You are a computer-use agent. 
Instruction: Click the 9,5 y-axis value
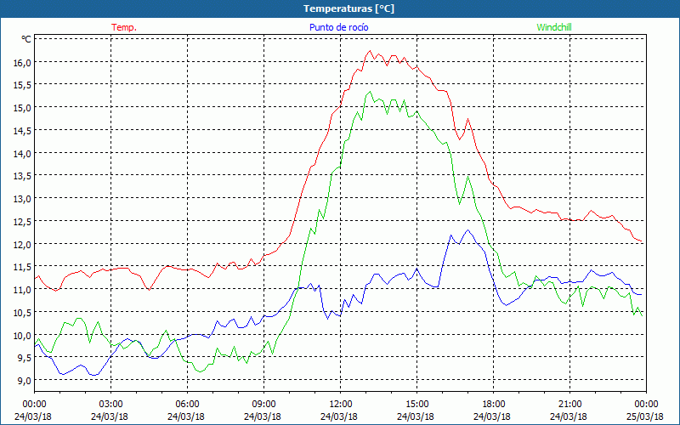24,357
